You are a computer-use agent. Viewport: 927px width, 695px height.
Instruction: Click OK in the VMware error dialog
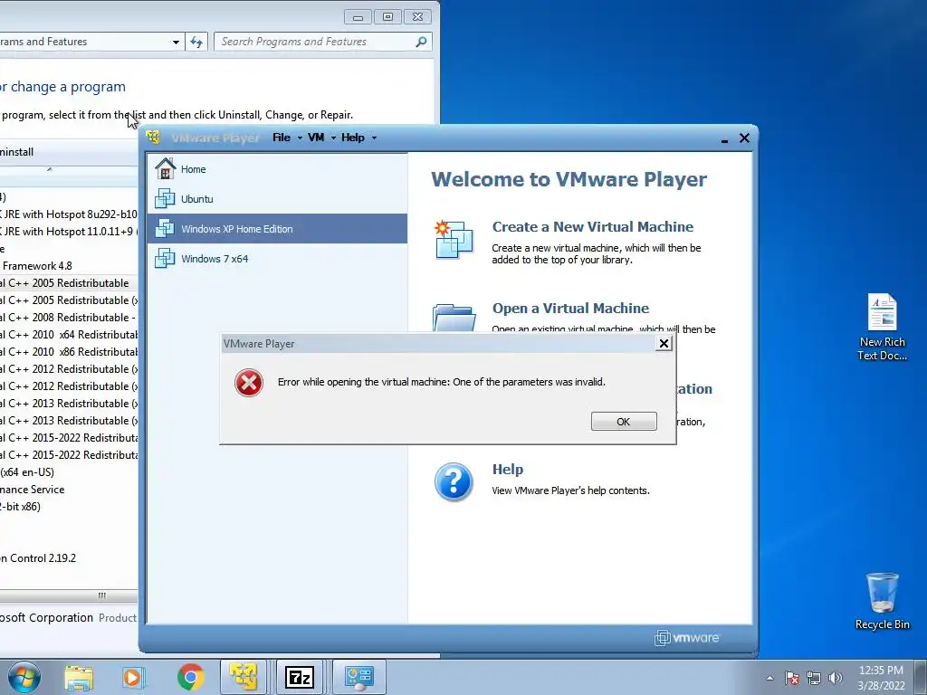[x=624, y=422]
